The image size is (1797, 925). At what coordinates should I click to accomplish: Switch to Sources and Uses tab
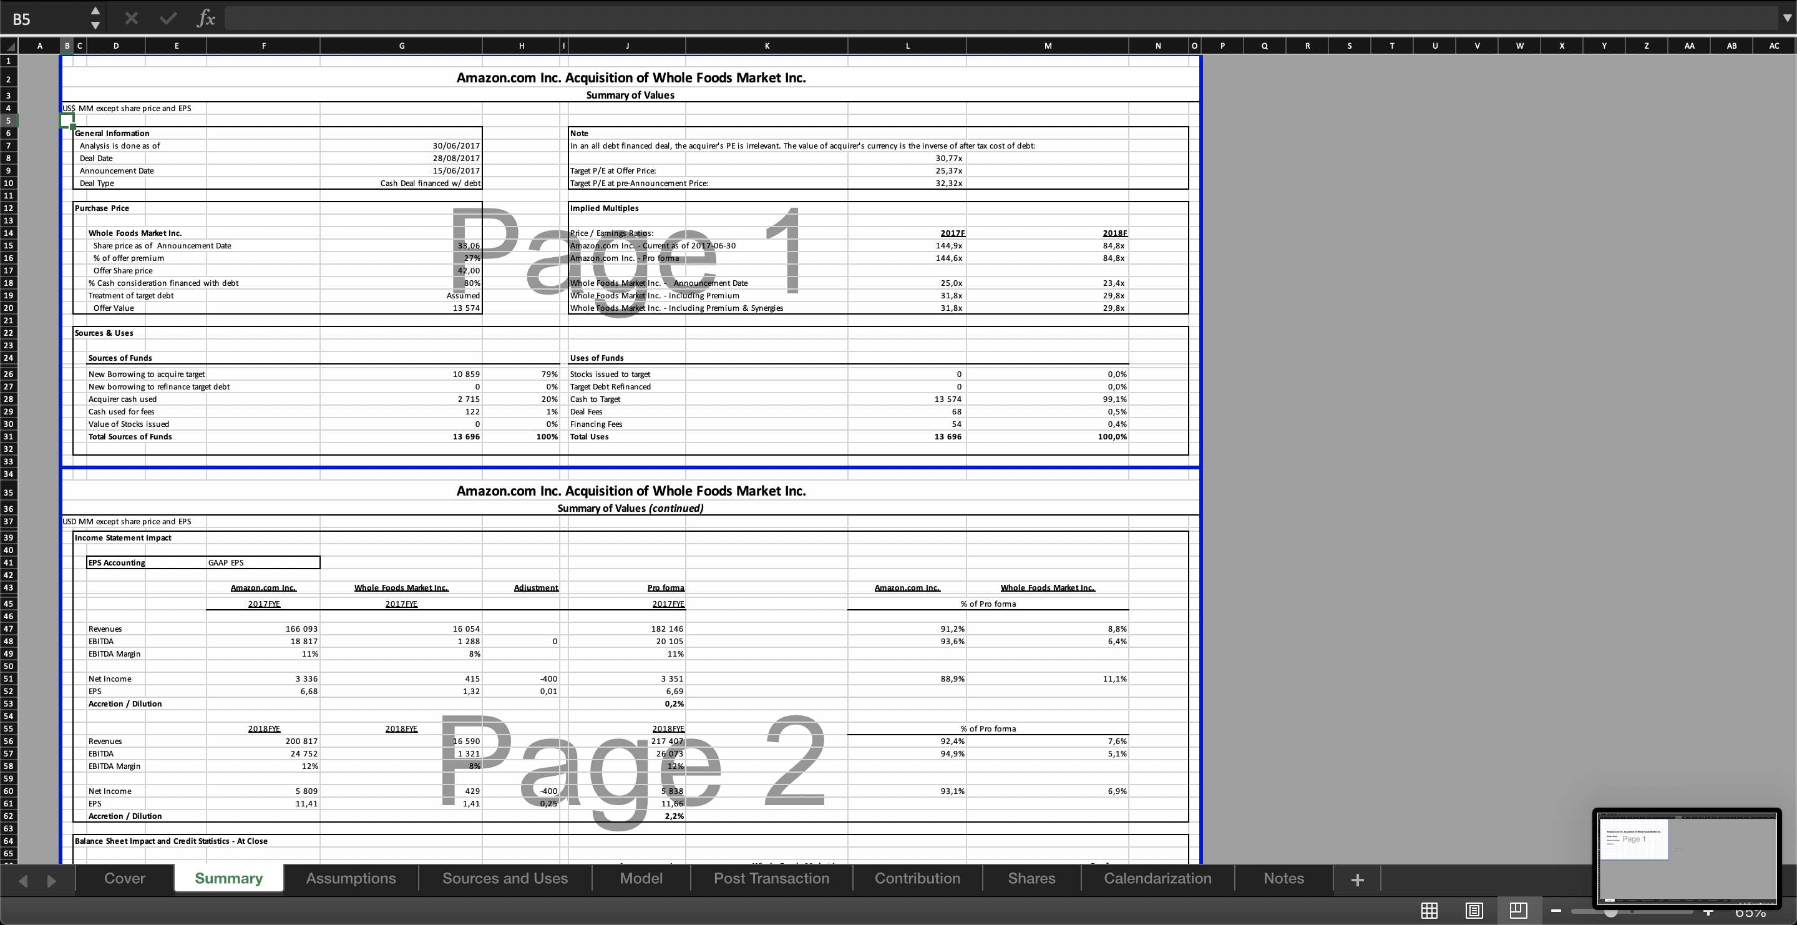505,878
